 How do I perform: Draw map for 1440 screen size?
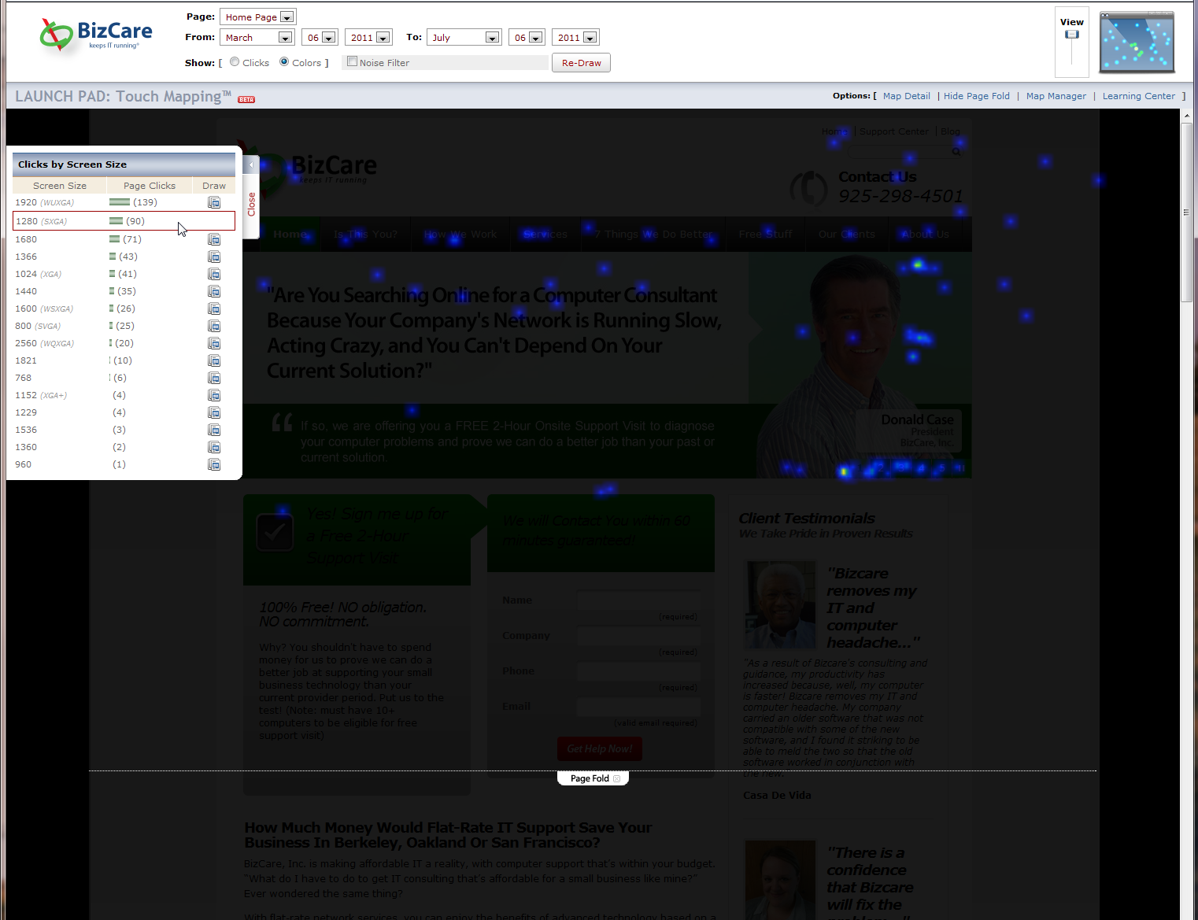click(x=214, y=291)
